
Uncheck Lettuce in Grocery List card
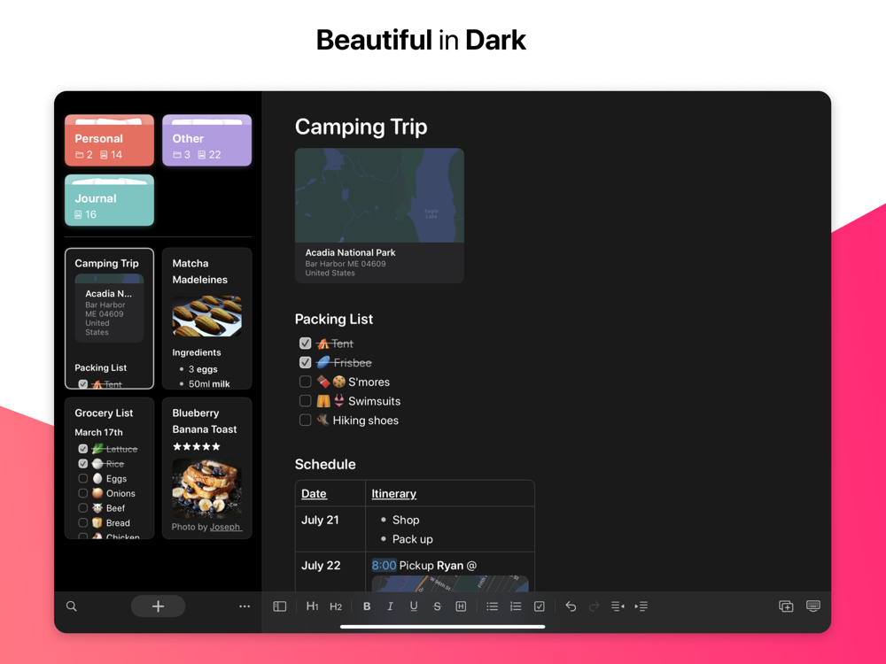[x=83, y=449]
